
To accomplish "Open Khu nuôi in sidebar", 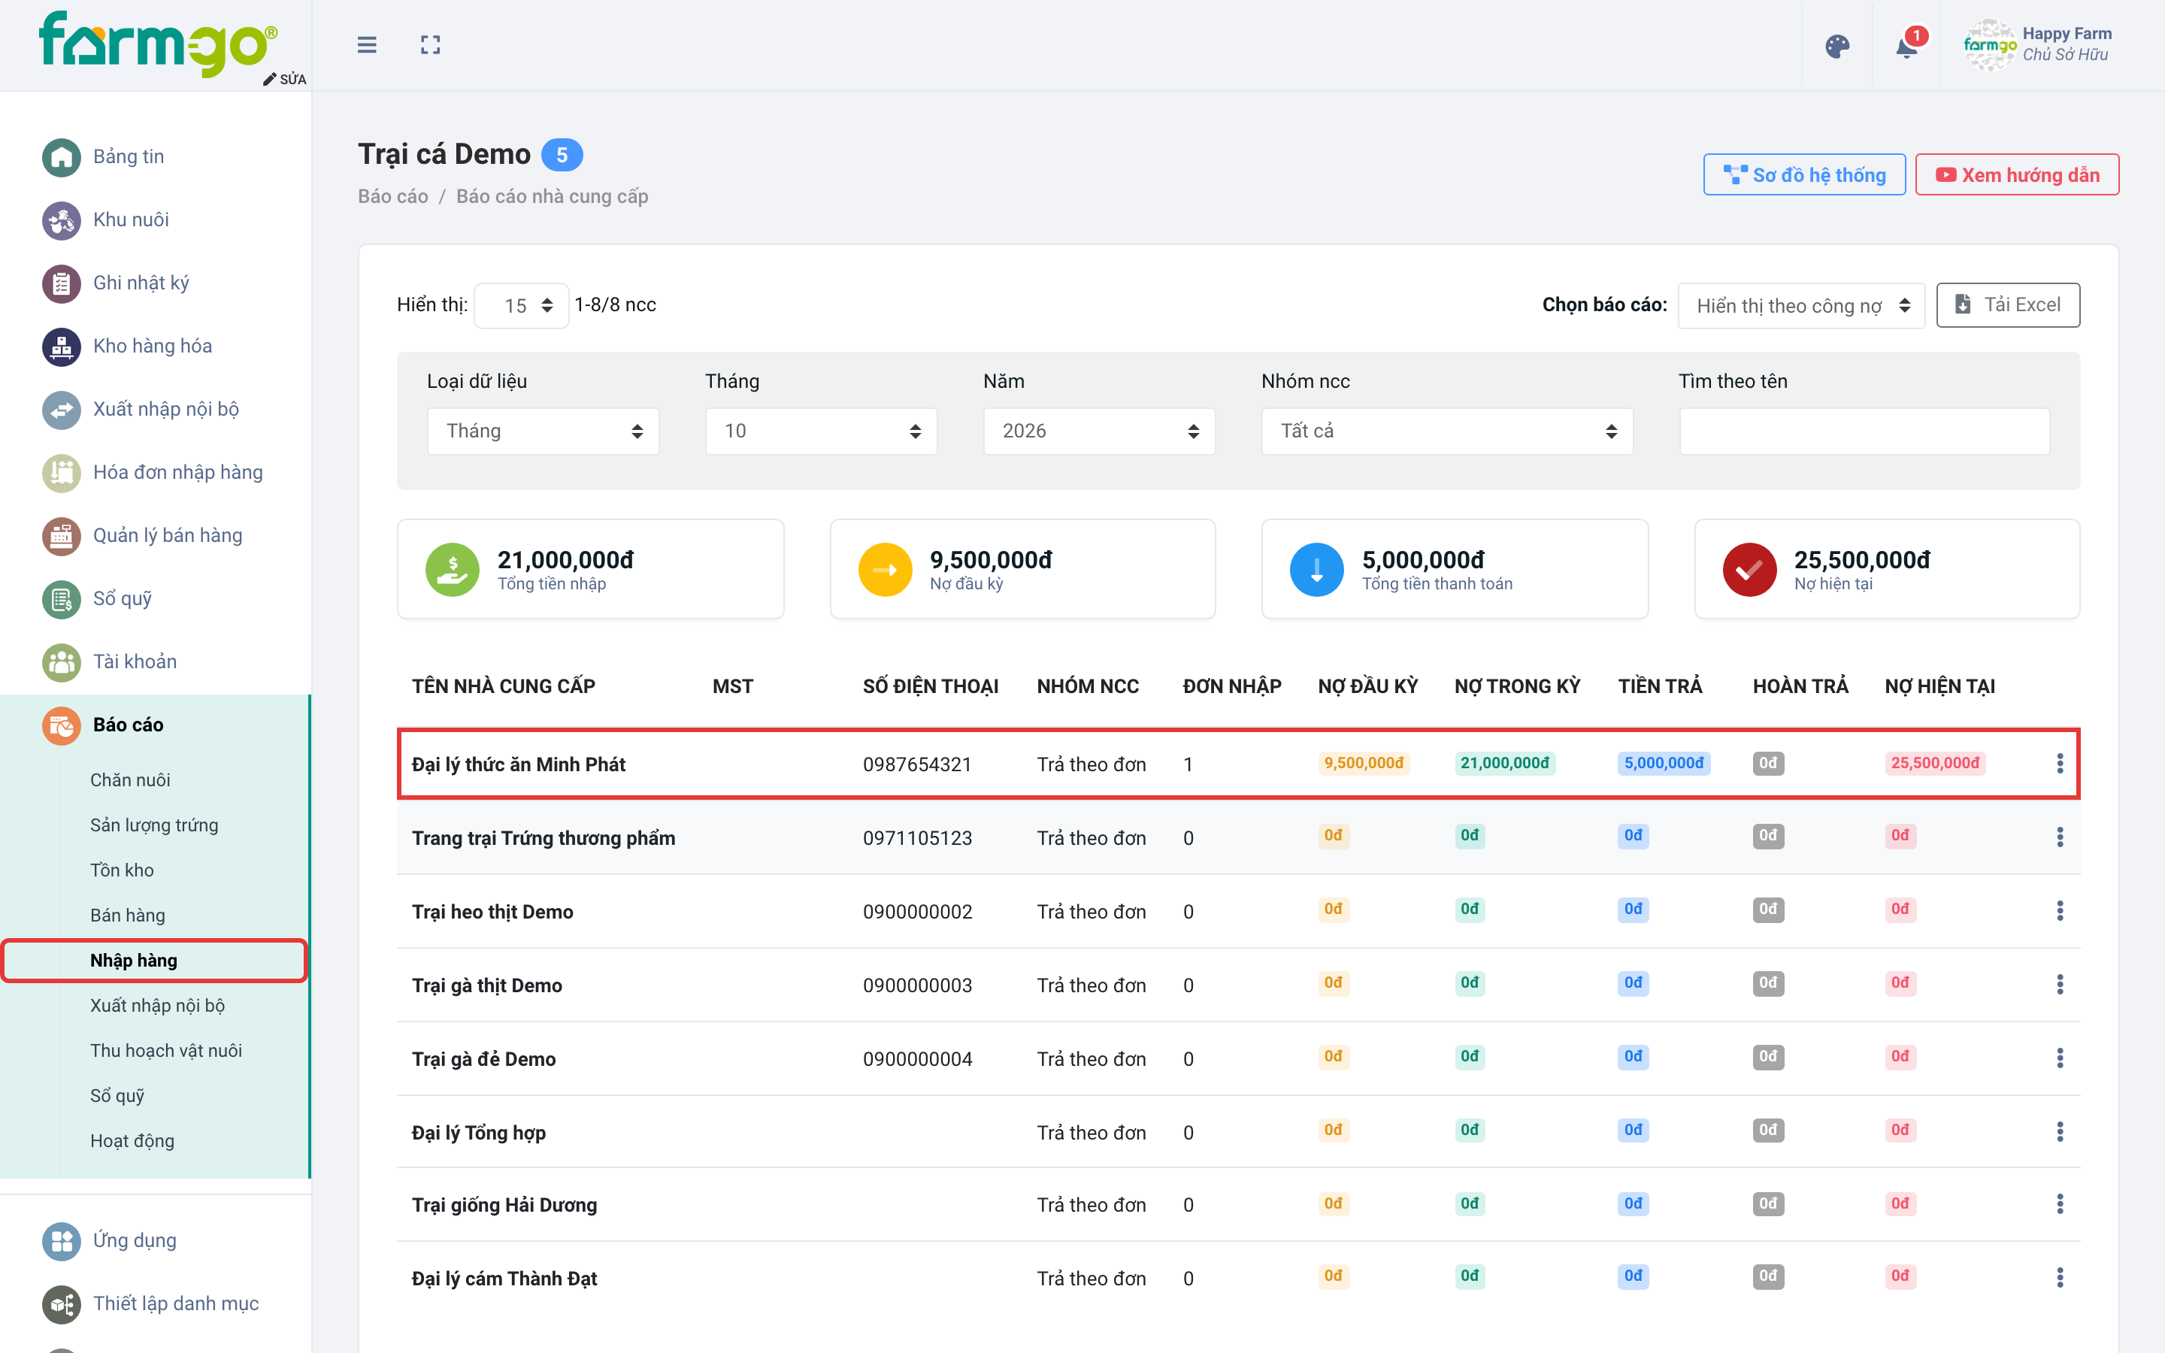I will click(x=105, y=220).
